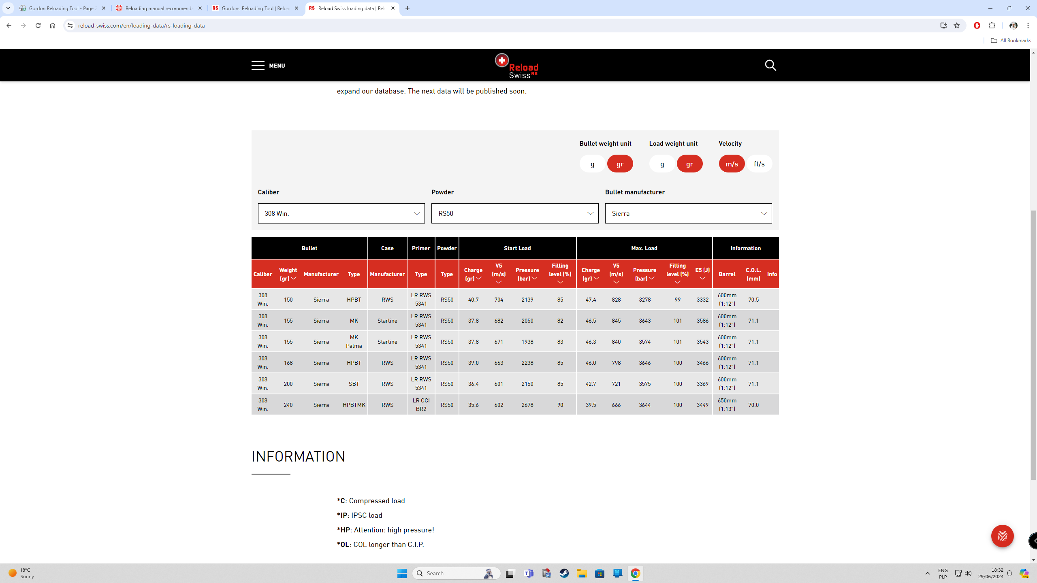Click the red fingerprint privacy button
This screenshot has width=1037, height=583.
tap(1002, 536)
